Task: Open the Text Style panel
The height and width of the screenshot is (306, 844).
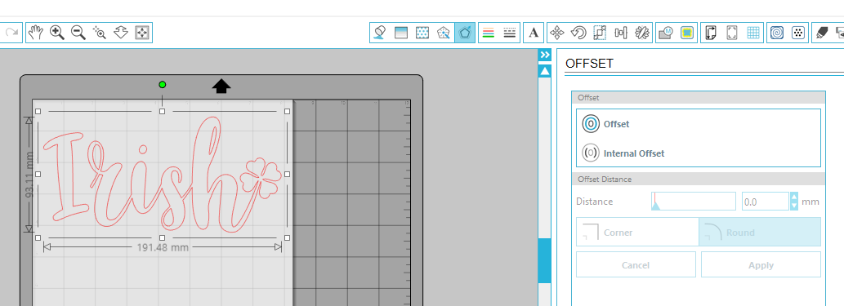Action: pos(534,33)
